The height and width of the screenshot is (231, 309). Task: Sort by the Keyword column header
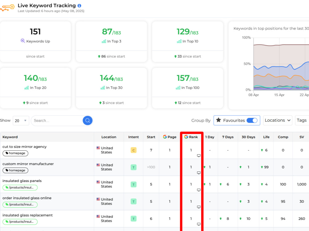click(x=10, y=137)
